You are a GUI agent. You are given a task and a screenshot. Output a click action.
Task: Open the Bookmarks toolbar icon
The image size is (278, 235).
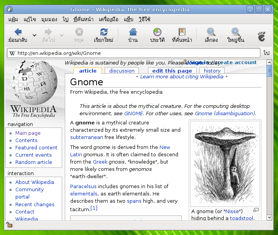182,32
